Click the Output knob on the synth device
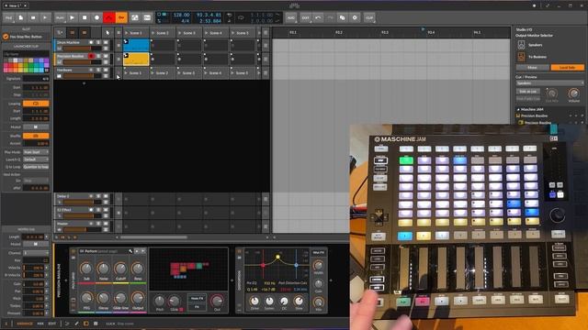 138,298
